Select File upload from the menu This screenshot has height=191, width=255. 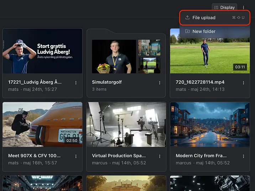click(x=204, y=18)
